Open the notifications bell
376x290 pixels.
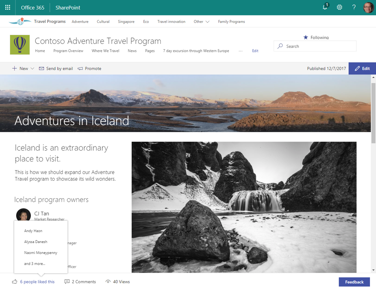326,7
